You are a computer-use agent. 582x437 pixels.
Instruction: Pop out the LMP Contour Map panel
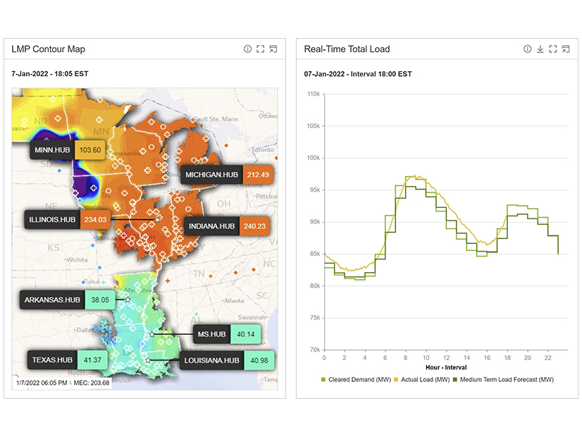click(273, 49)
